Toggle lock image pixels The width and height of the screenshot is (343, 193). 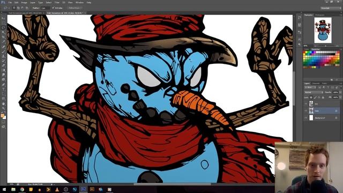[x=315, y=98]
